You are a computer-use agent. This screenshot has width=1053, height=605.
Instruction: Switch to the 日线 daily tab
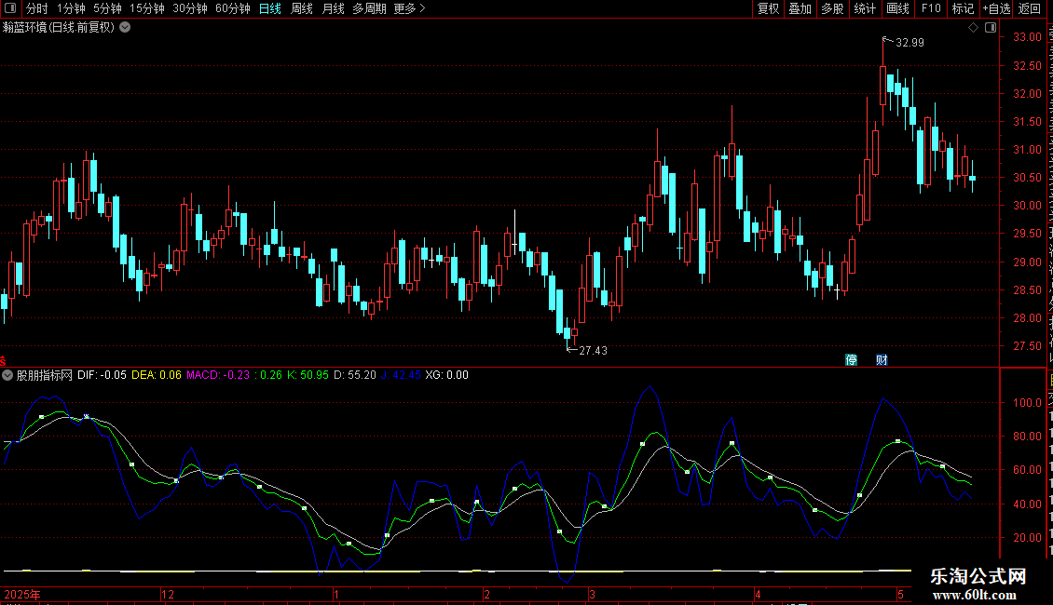(x=270, y=8)
